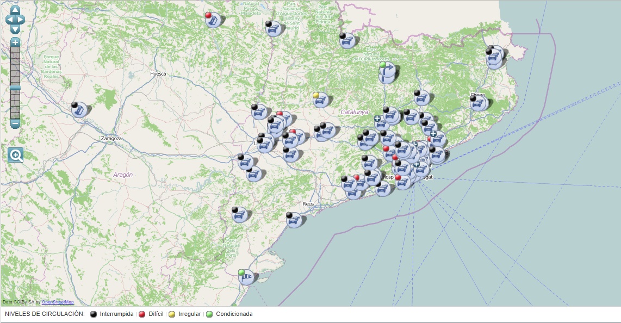Click the Aragón region label
621x323 pixels.
123,175
